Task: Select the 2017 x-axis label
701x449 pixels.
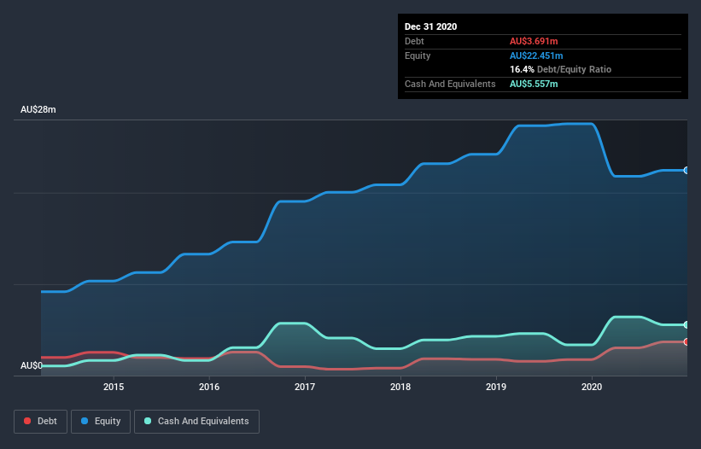Action: [x=305, y=388]
